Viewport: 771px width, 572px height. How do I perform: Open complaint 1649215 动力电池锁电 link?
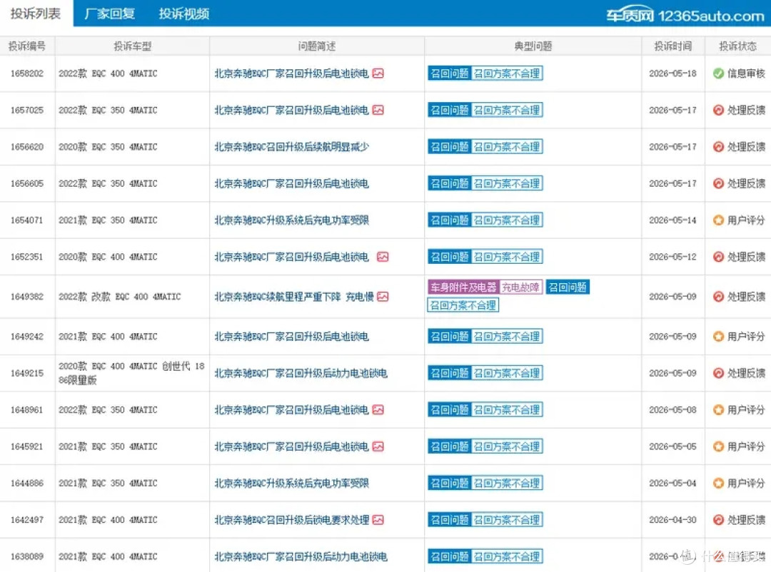(x=301, y=373)
